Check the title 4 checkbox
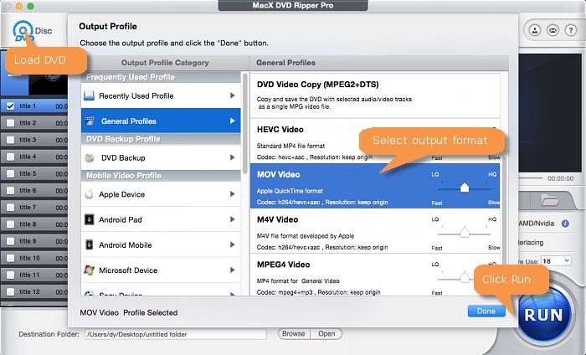This screenshot has height=355, width=586. [x=10, y=157]
